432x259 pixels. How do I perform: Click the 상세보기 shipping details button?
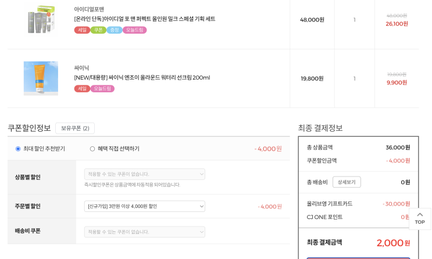[x=347, y=182]
